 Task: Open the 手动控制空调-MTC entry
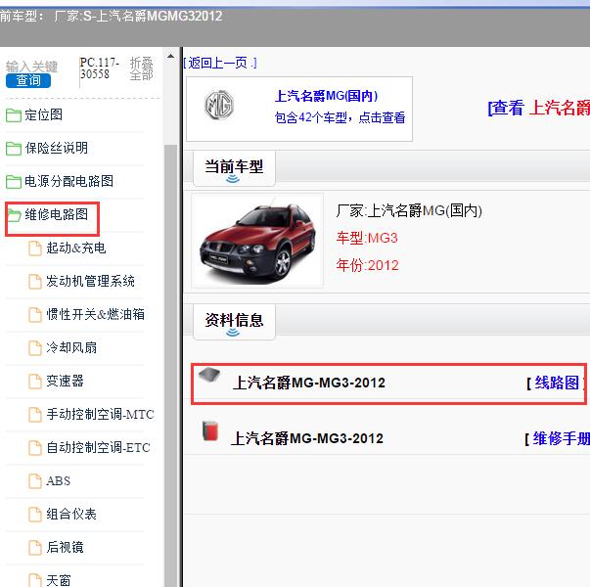(100, 414)
